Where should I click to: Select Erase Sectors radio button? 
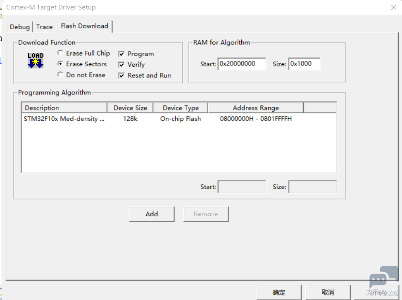coord(61,64)
